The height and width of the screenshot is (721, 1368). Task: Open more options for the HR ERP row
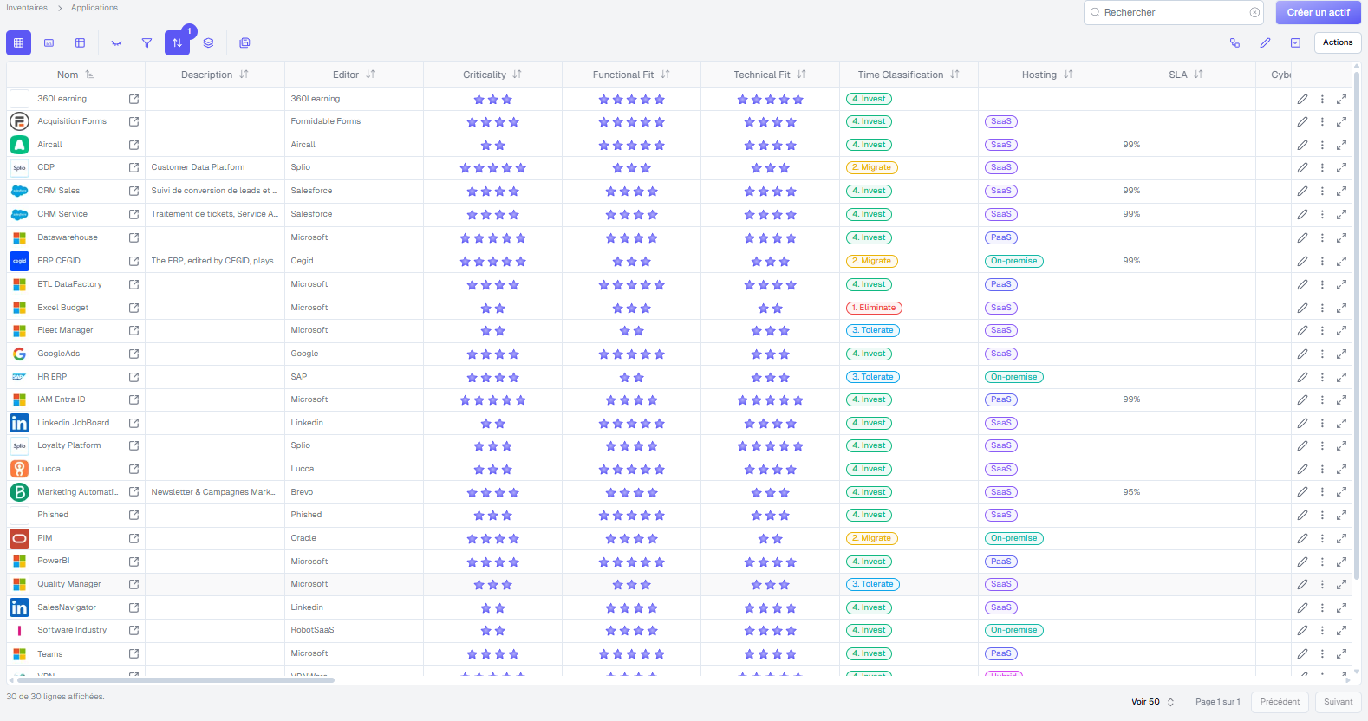[x=1322, y=377]
